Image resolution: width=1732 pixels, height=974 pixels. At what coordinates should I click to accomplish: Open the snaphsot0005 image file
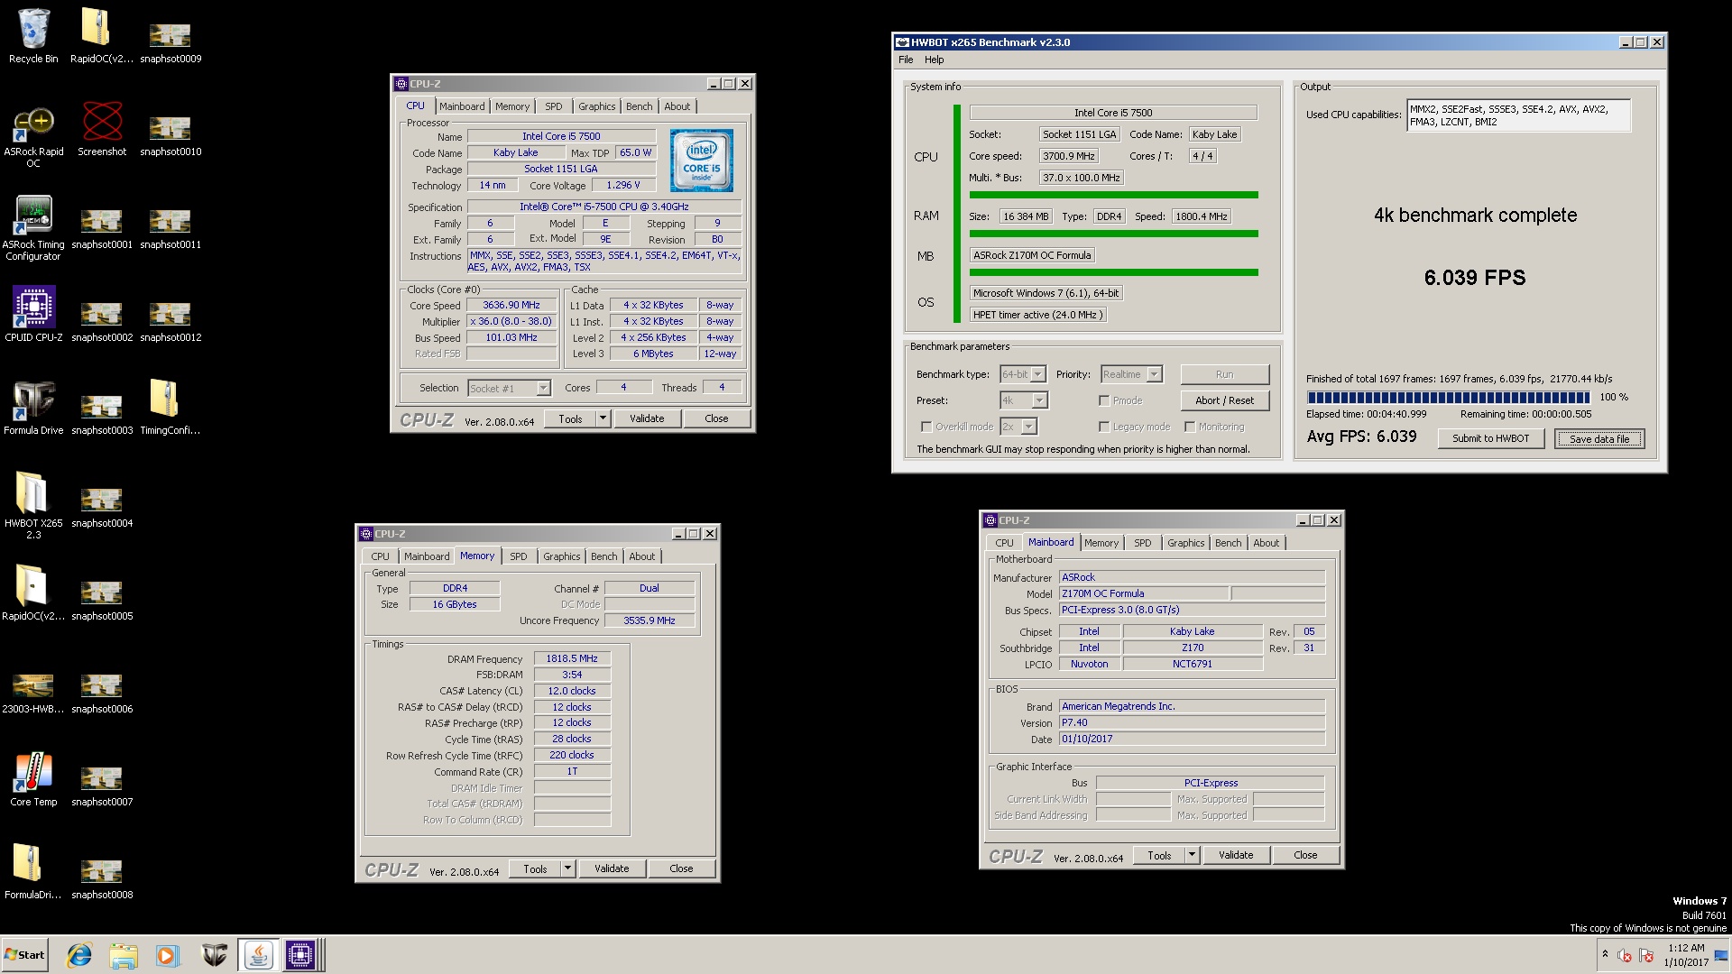coord(102,600)
